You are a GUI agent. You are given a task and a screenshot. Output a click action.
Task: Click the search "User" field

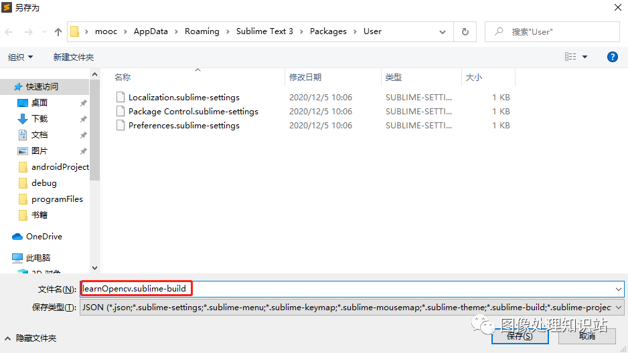552,31
